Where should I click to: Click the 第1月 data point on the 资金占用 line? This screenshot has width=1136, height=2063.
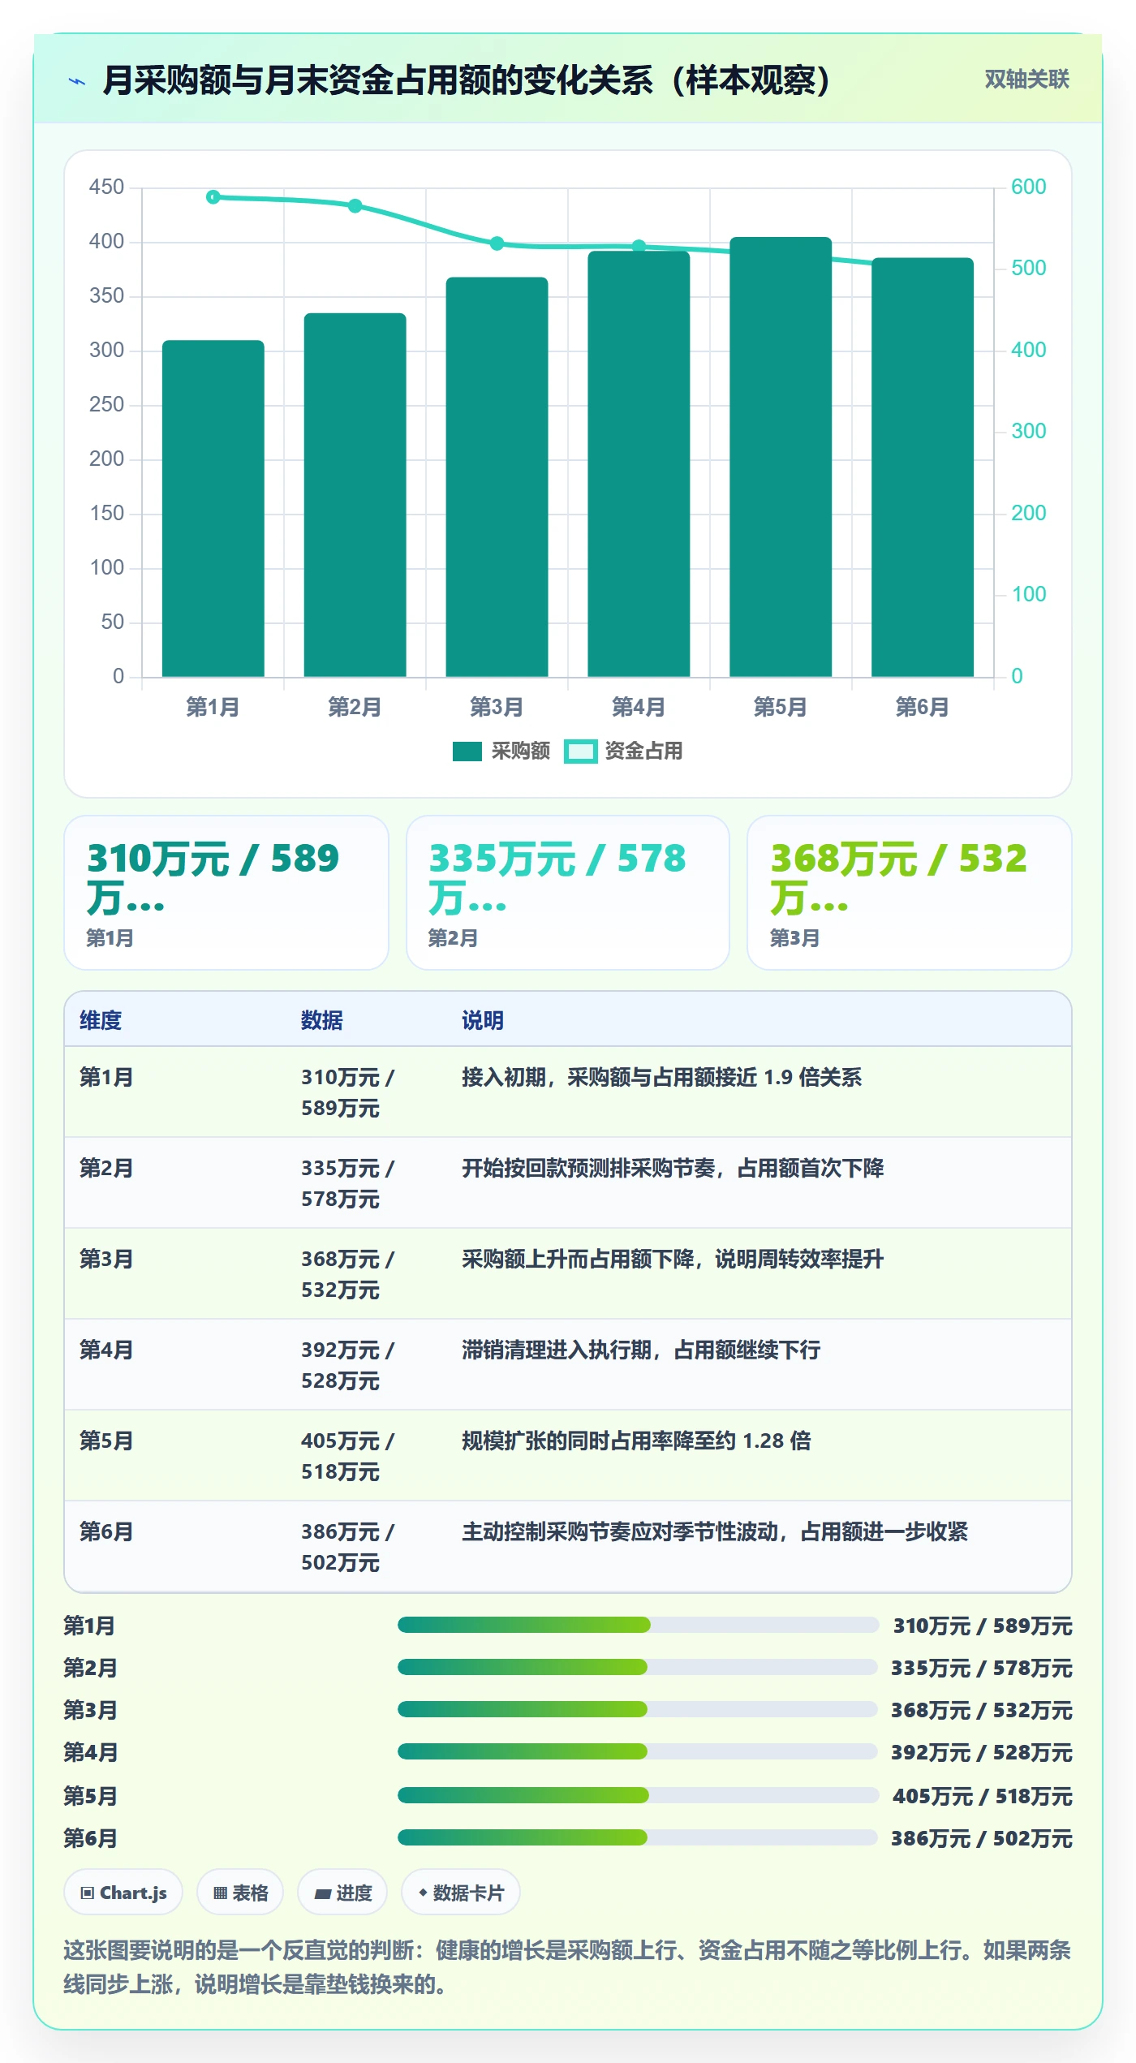(x=213, y=197)
